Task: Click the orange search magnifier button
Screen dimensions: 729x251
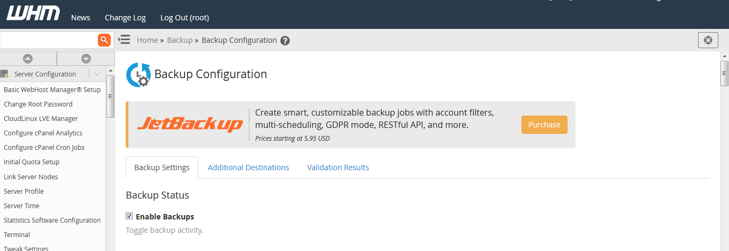Action: click(104, 40)
